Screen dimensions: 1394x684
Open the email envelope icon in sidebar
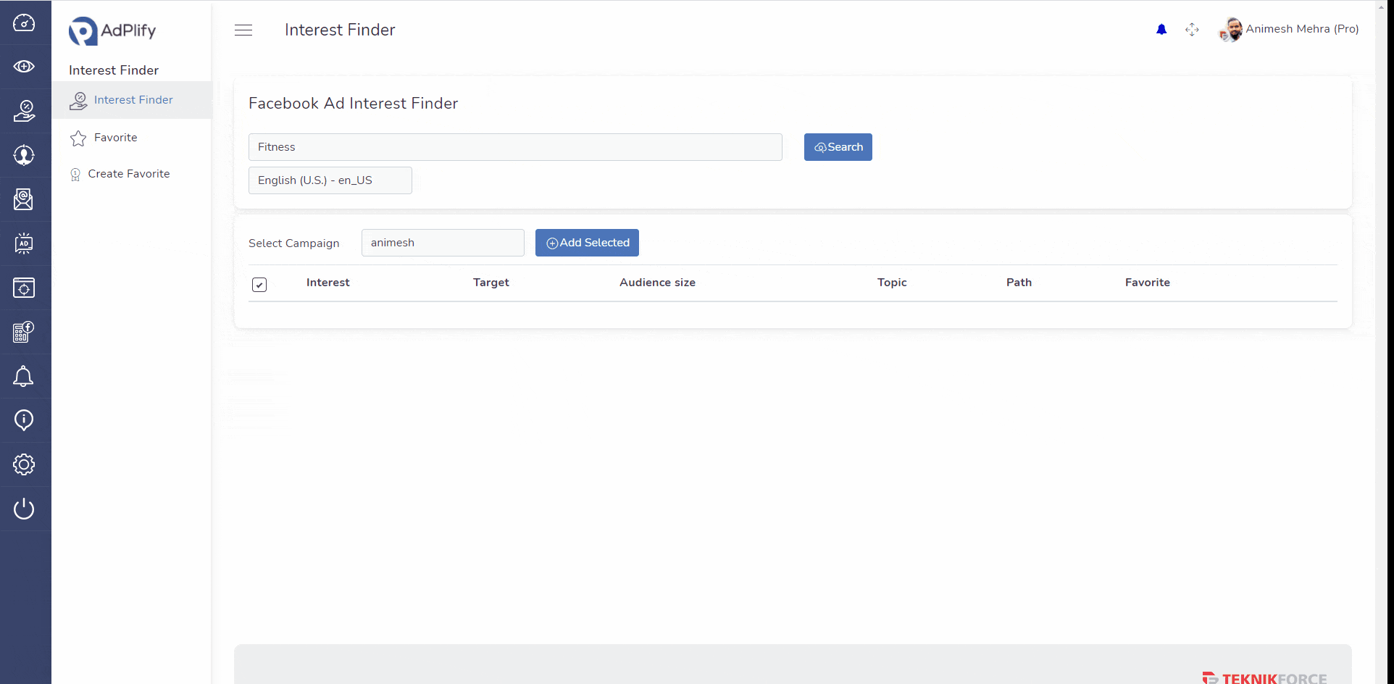pyautogui.click(x=24, y=199)
